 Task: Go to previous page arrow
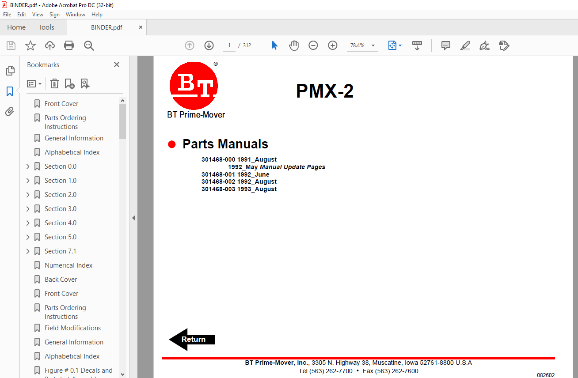pos(190,45)
